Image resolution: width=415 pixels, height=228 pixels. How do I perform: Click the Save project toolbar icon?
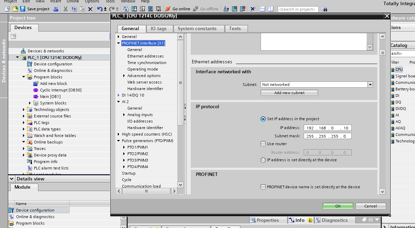tap(23, 9)
